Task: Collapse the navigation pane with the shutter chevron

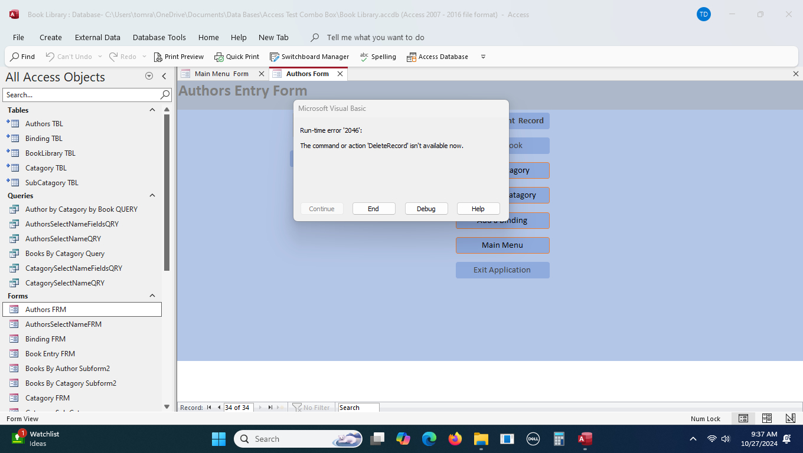Action: click(x=164, y=76)
